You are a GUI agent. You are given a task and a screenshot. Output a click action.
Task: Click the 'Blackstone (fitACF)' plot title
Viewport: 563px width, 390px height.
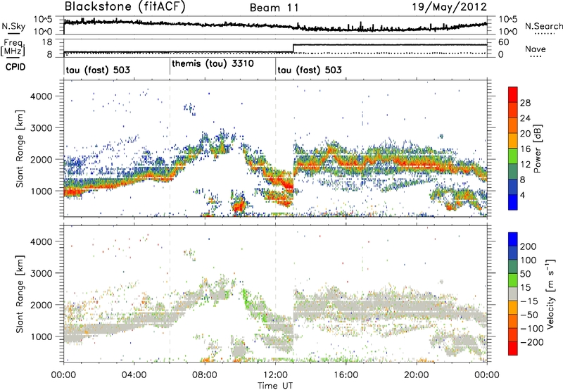point(125,6)
